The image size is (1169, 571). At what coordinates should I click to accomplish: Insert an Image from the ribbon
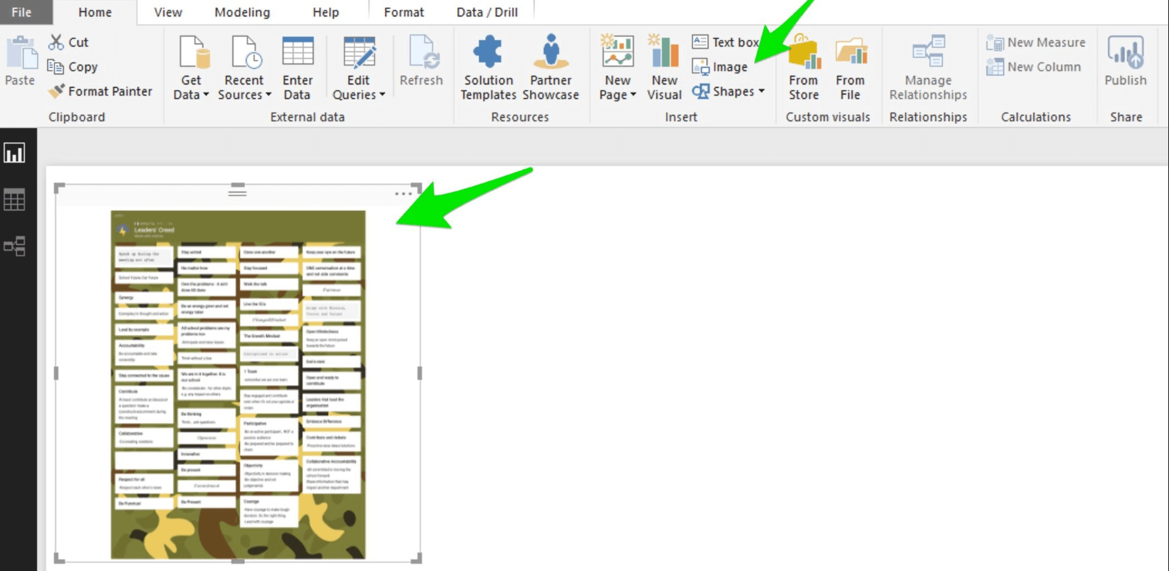click(x=720, y=67)
